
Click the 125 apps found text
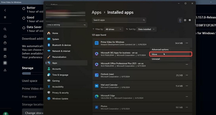(x=99, y=35)
